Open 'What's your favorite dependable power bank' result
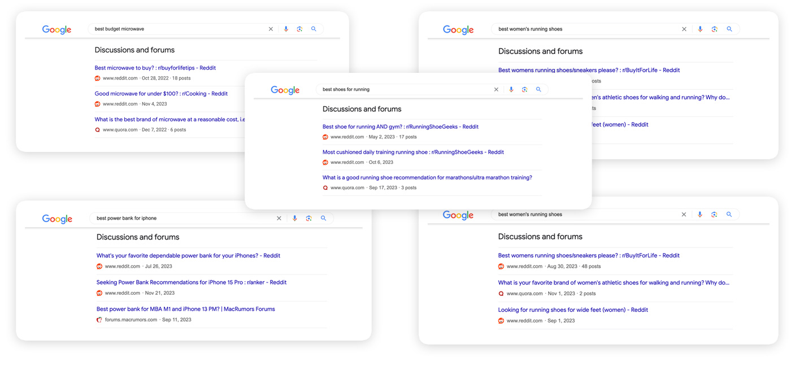This screenshot has width=791, height=366. [188, 256]
